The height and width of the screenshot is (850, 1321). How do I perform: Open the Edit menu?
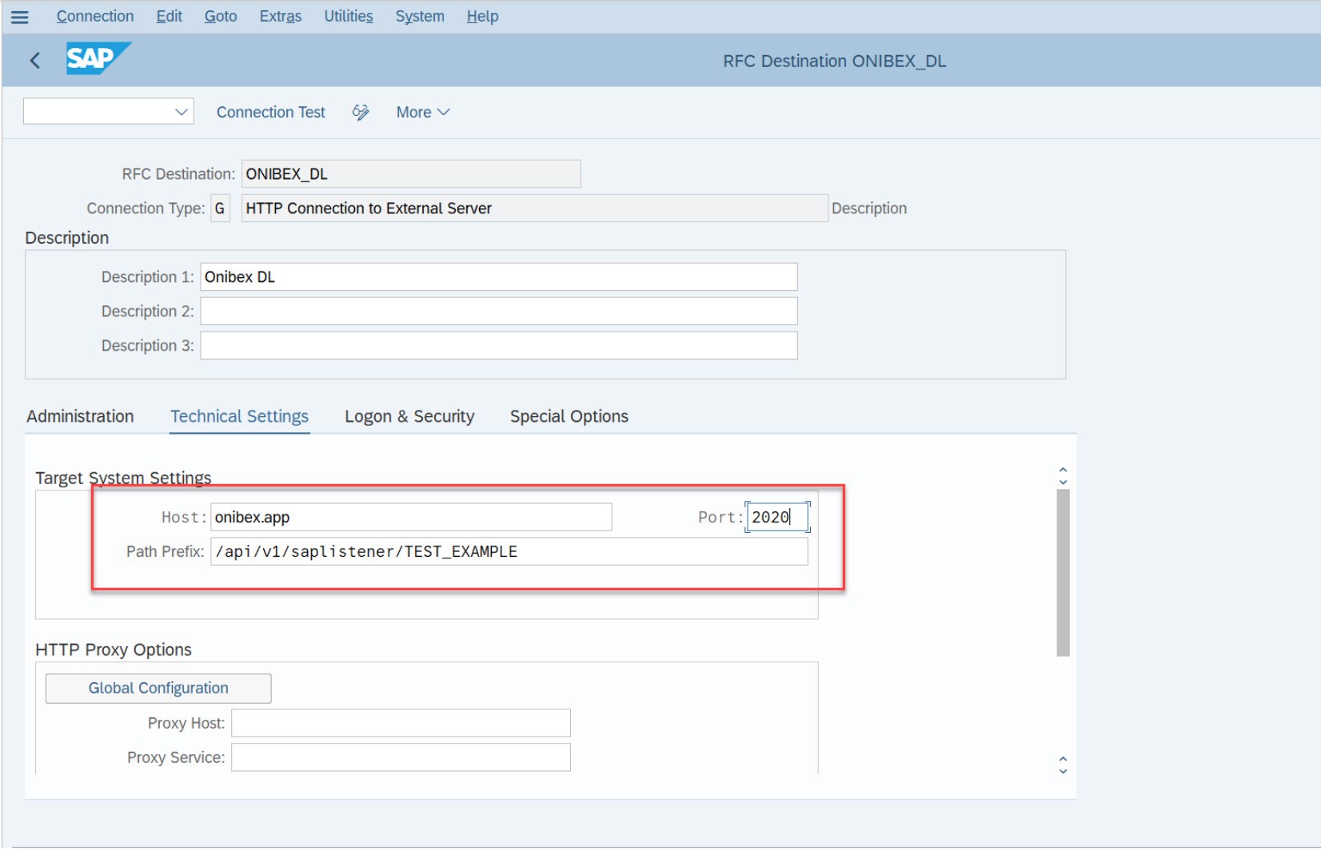point(169,16)
